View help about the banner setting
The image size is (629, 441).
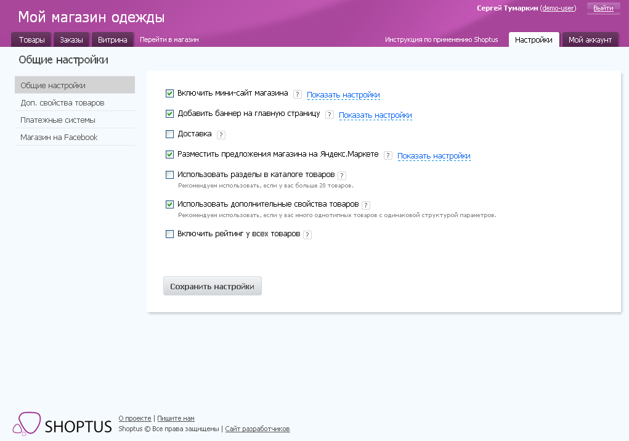(x=329, y=114)
